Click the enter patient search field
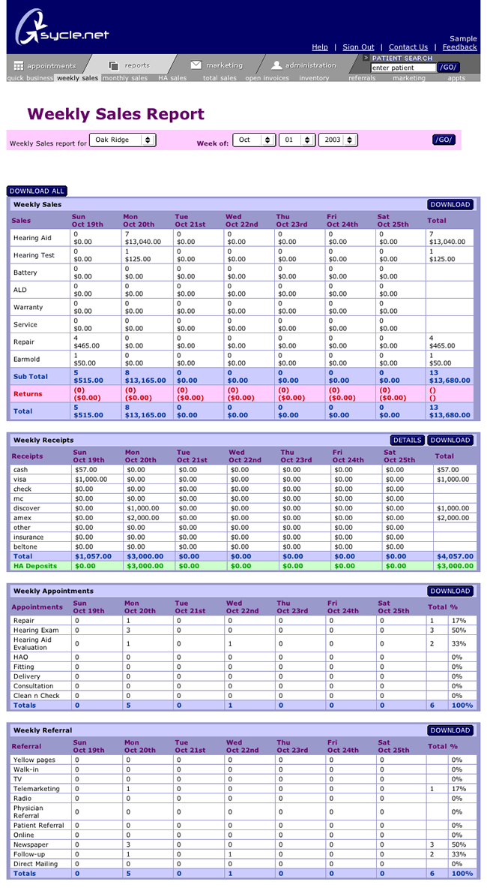Screen dimensions: 487x888 point(402,68)
